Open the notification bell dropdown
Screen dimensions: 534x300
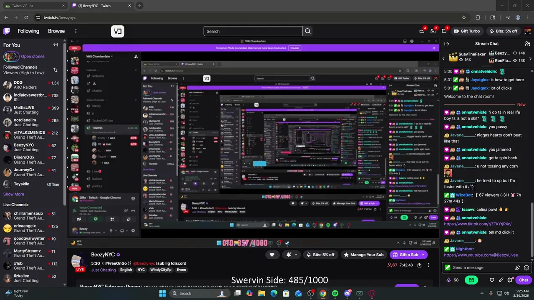point(292,255)
